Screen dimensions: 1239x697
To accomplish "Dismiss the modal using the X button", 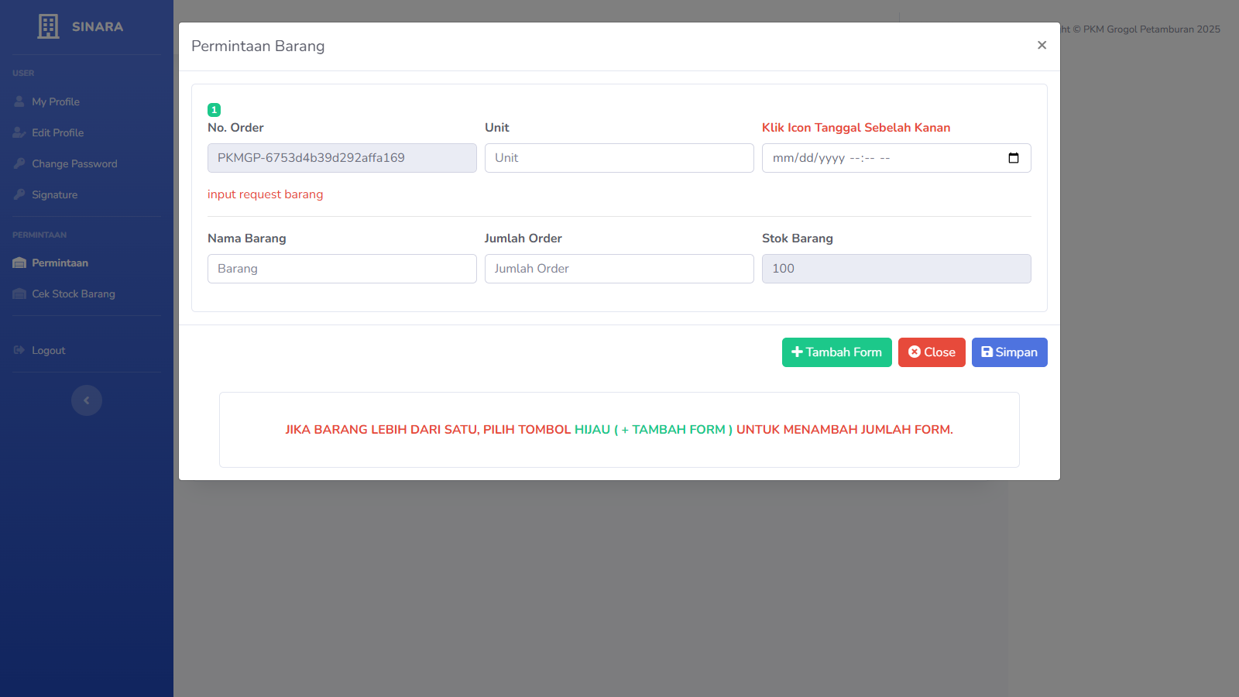I will [x=1042, y=45].
